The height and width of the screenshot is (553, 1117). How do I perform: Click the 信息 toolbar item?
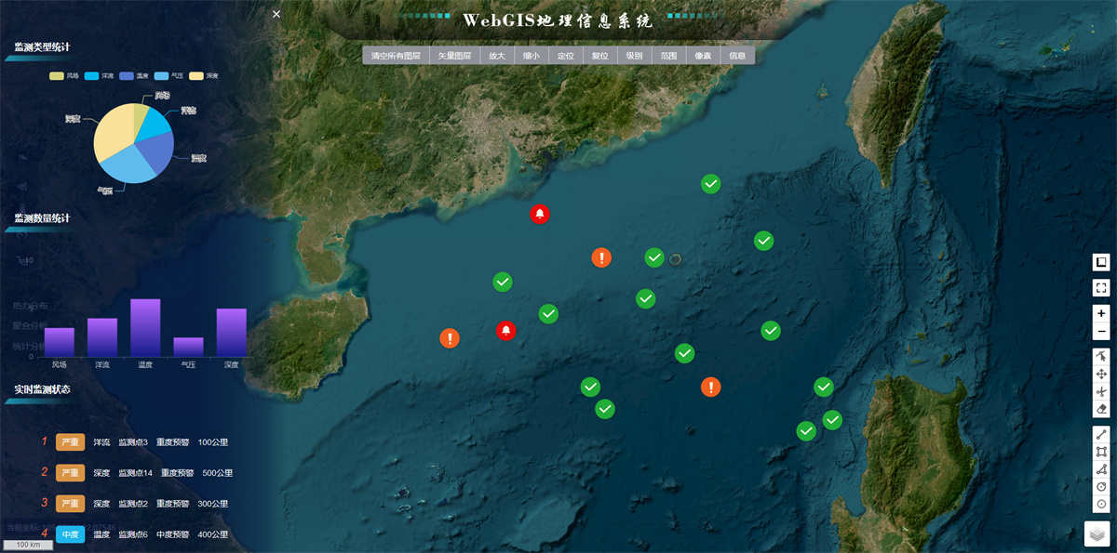click(x=737, y=56)
